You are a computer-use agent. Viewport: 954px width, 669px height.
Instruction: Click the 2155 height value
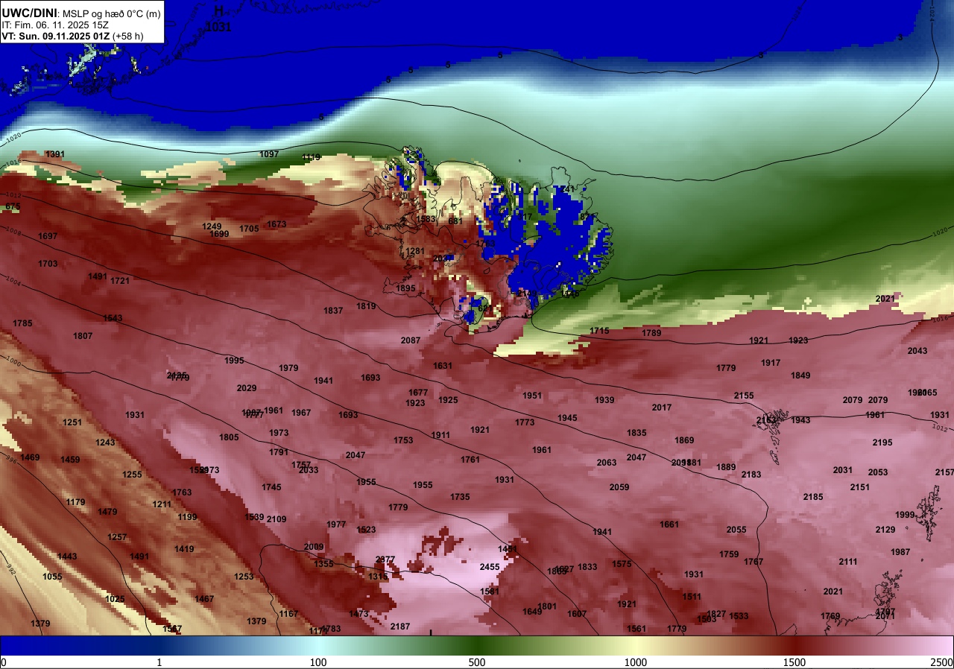tap(744, 396)
